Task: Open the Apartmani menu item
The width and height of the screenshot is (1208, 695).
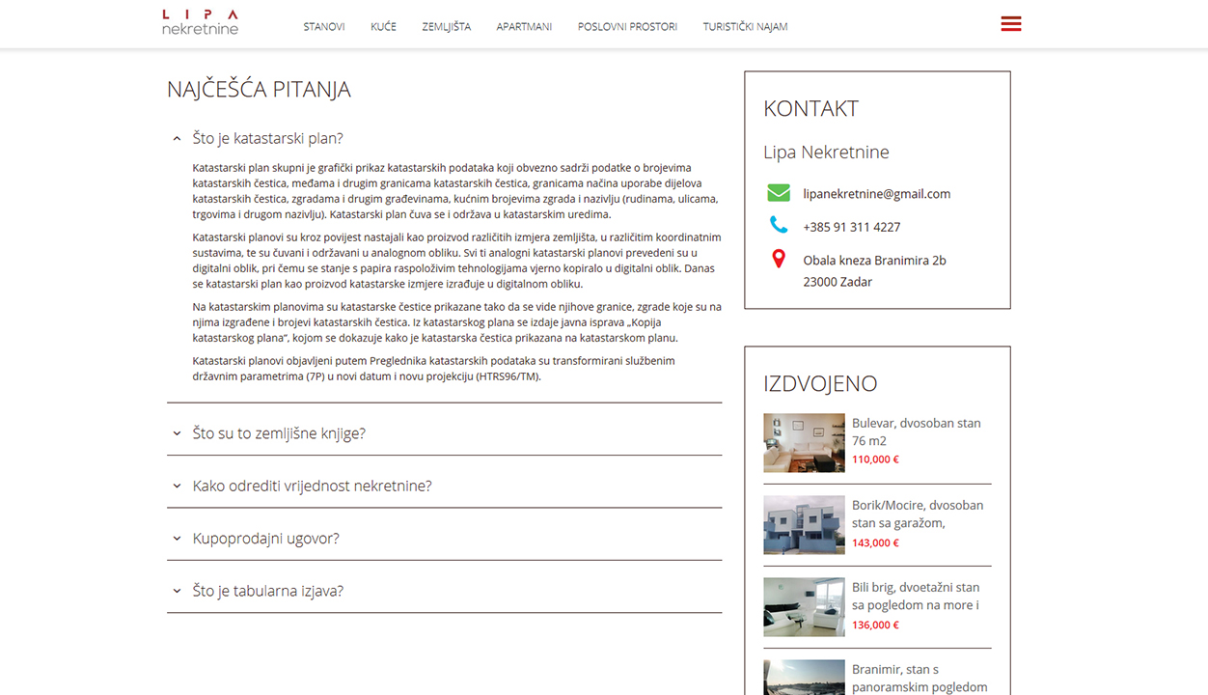Action: (524, 27)
